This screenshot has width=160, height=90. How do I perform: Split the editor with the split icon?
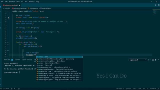(158, 5)
